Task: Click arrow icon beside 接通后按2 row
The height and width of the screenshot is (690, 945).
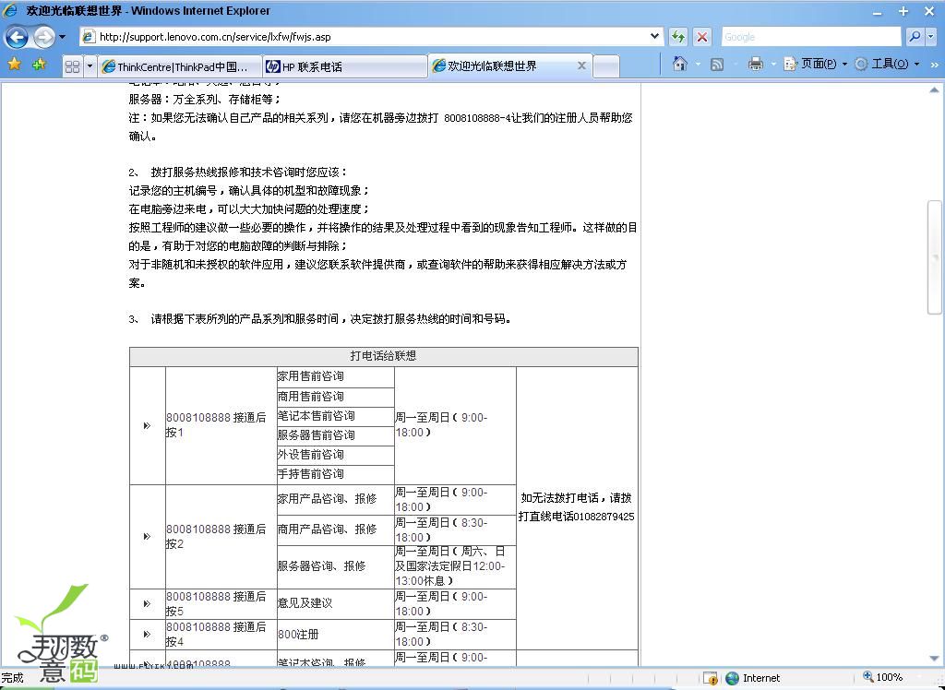Action: [x=147, y=536]
